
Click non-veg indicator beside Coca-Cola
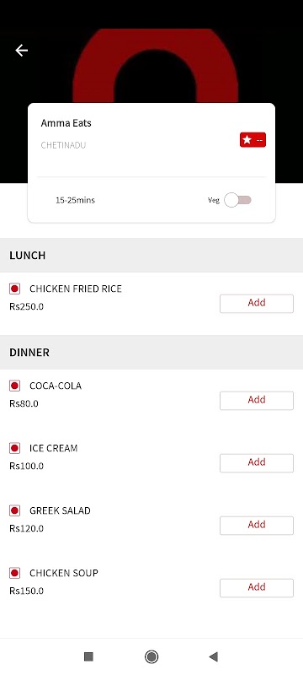pyautogui.click(x=14, y=386)
